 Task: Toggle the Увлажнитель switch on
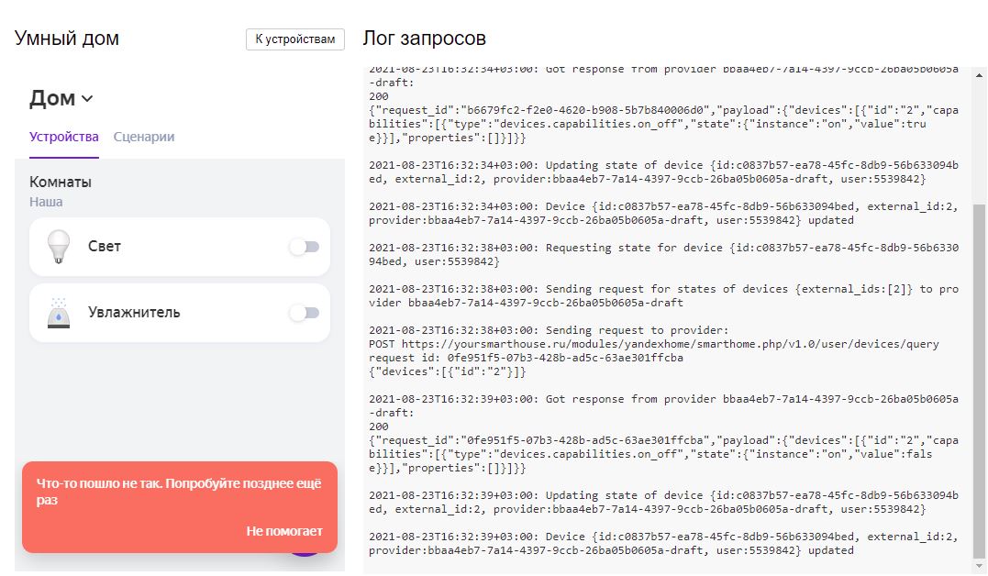click(305, 313)
